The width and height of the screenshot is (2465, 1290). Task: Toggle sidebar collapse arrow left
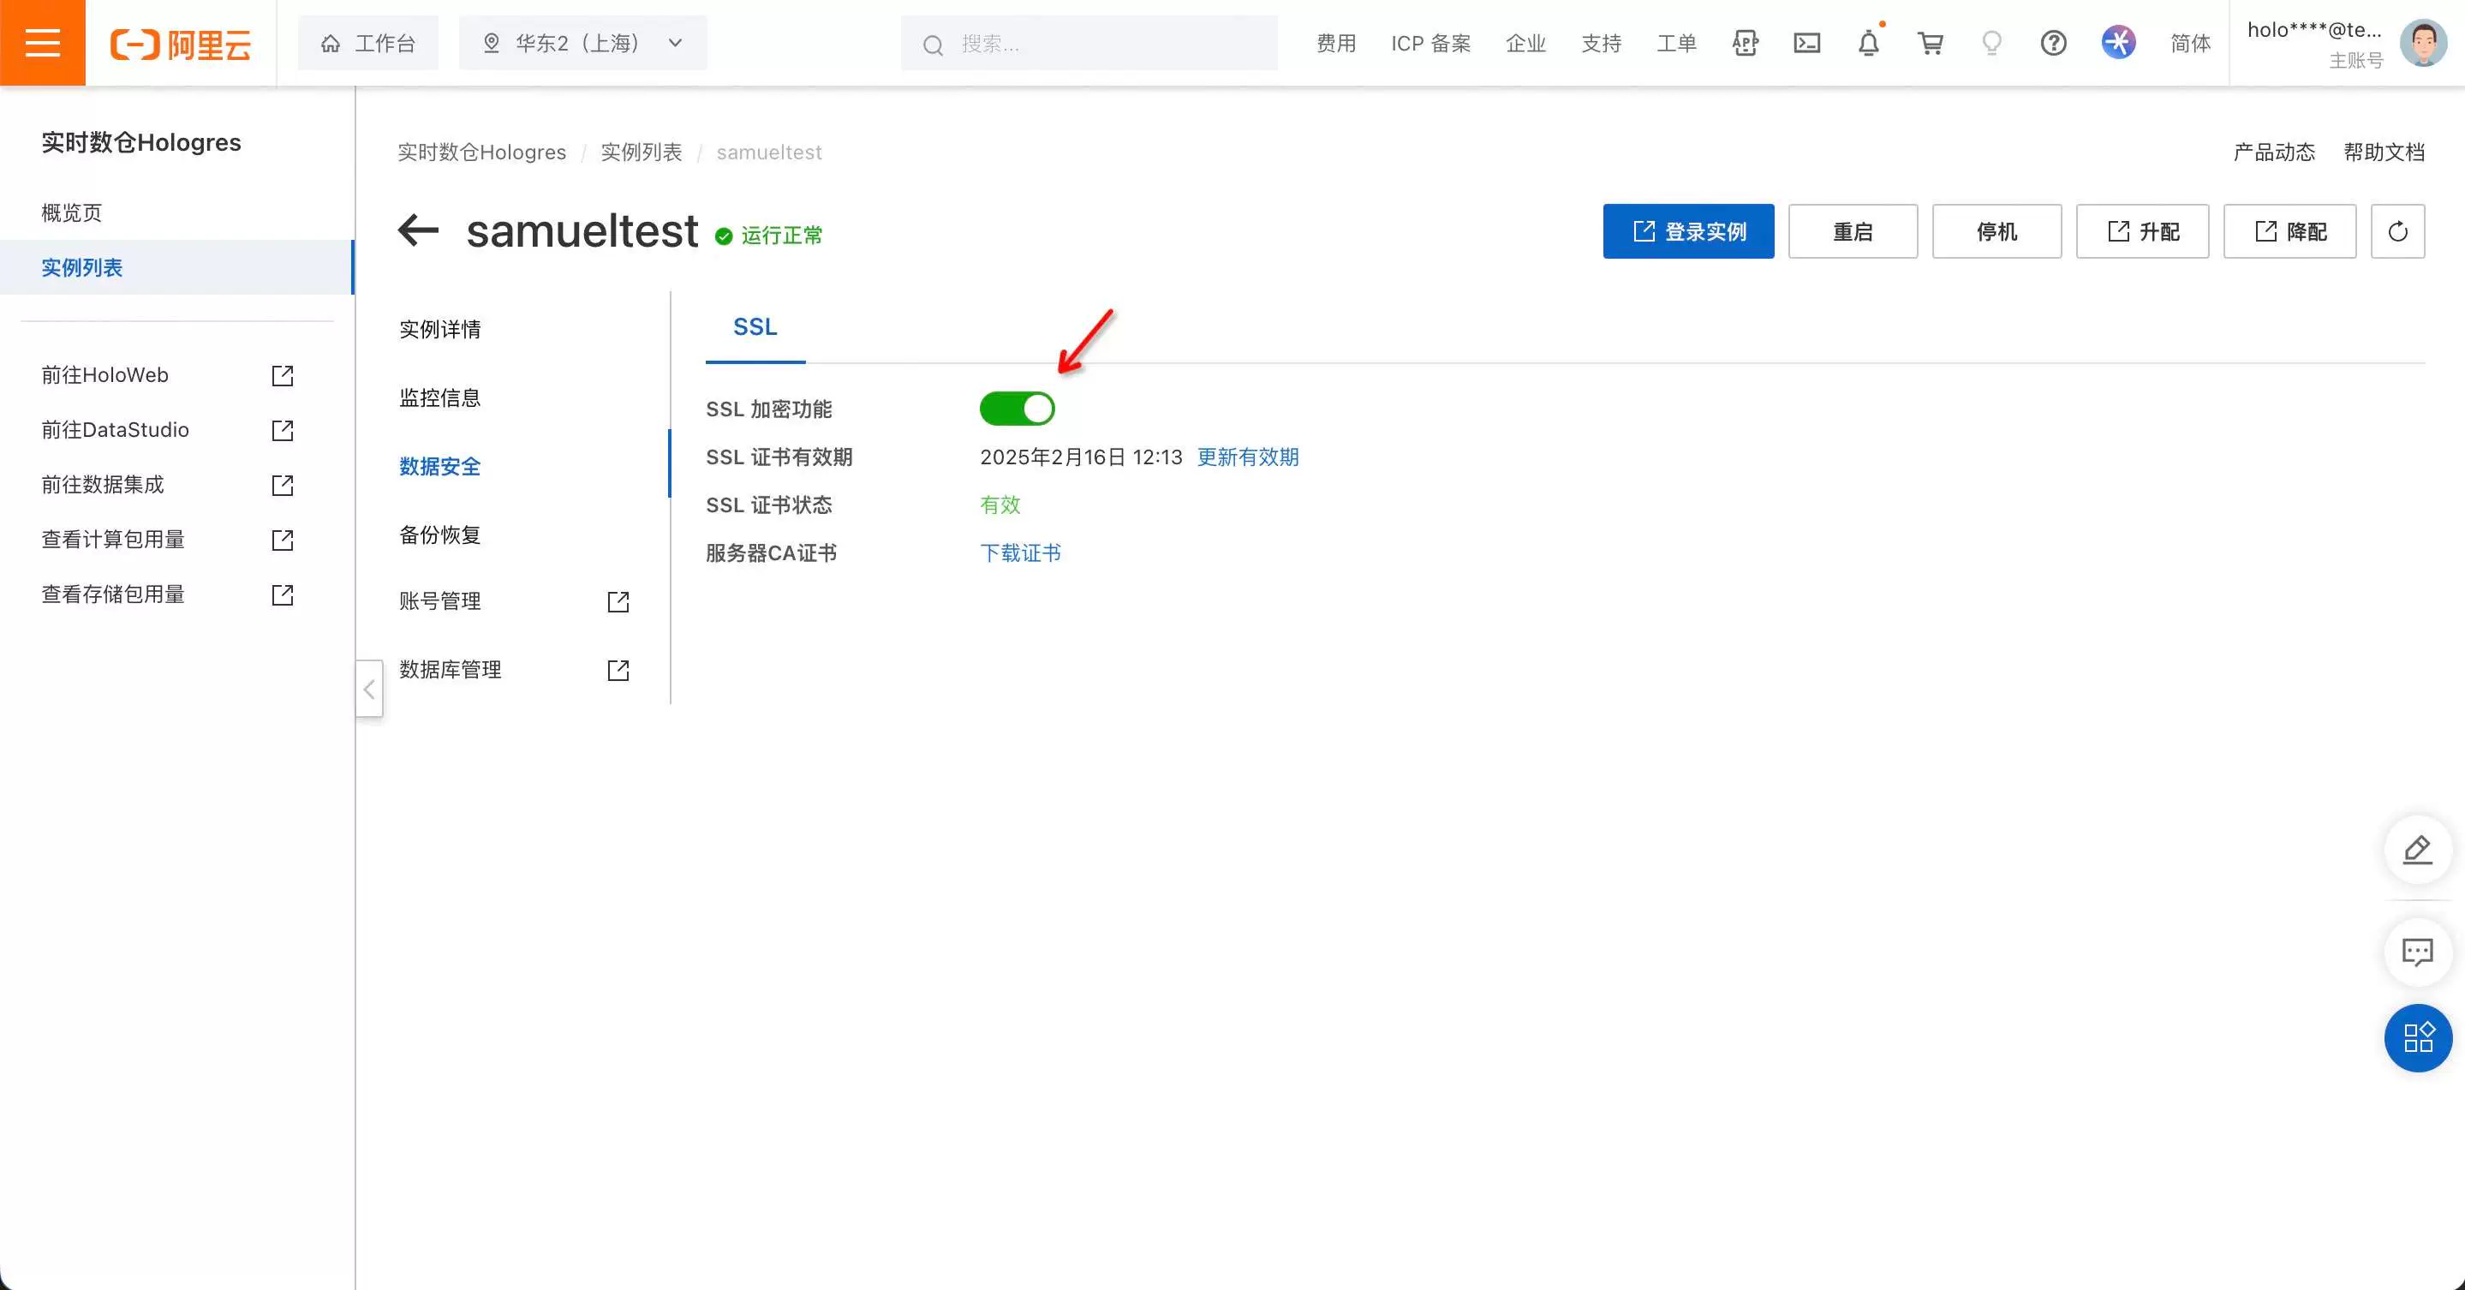[x=367, y=687]
